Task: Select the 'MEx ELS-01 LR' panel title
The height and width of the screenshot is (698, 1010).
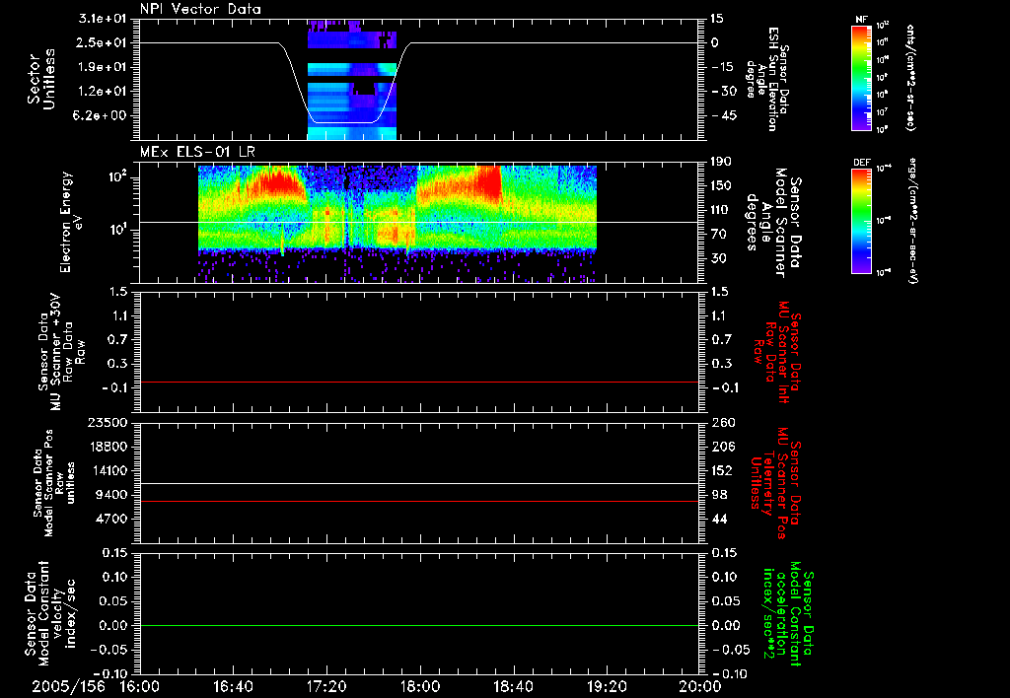Action: pos(197,152)
